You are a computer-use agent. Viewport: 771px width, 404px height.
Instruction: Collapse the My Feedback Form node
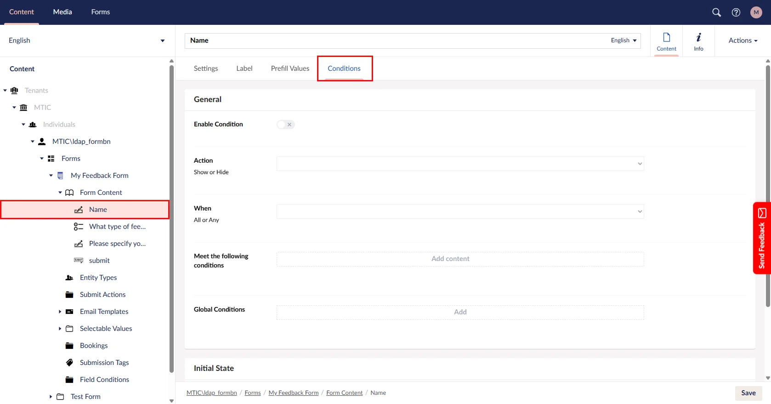click(51, 176)
